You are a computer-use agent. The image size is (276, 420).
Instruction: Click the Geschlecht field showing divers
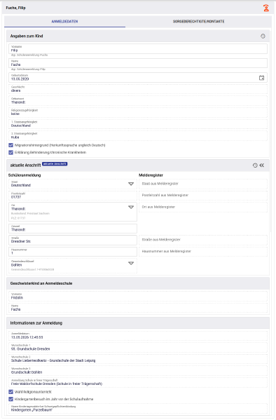[x=138, y=89]
